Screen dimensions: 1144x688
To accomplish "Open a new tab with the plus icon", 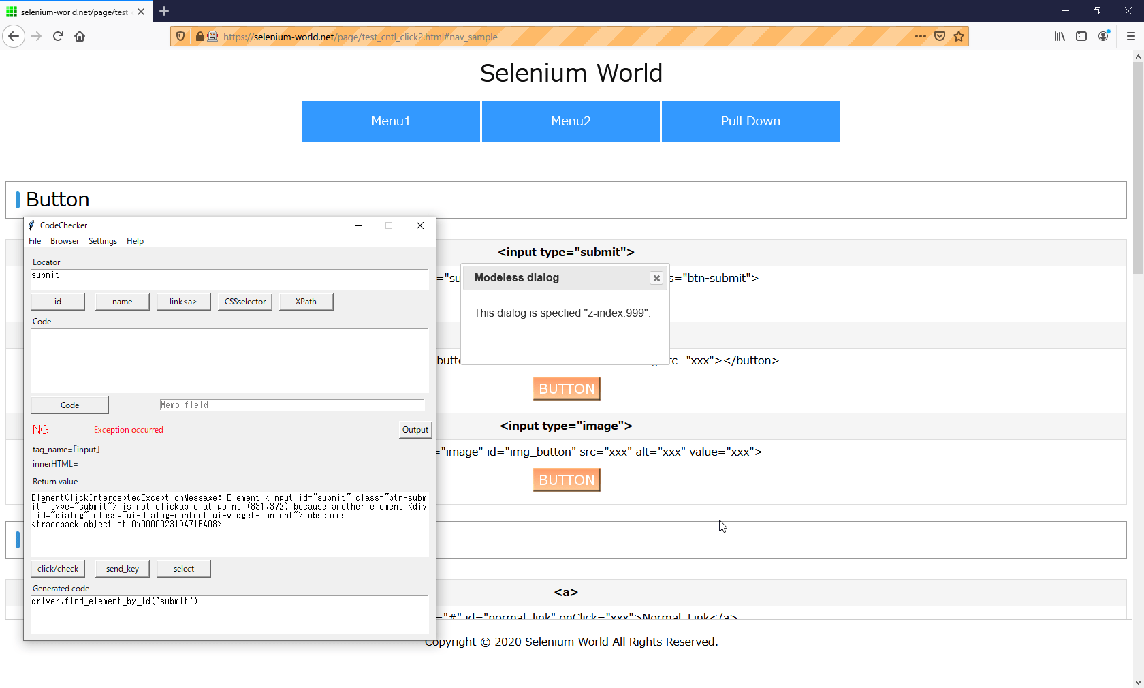I will click(x=164, y=11).
